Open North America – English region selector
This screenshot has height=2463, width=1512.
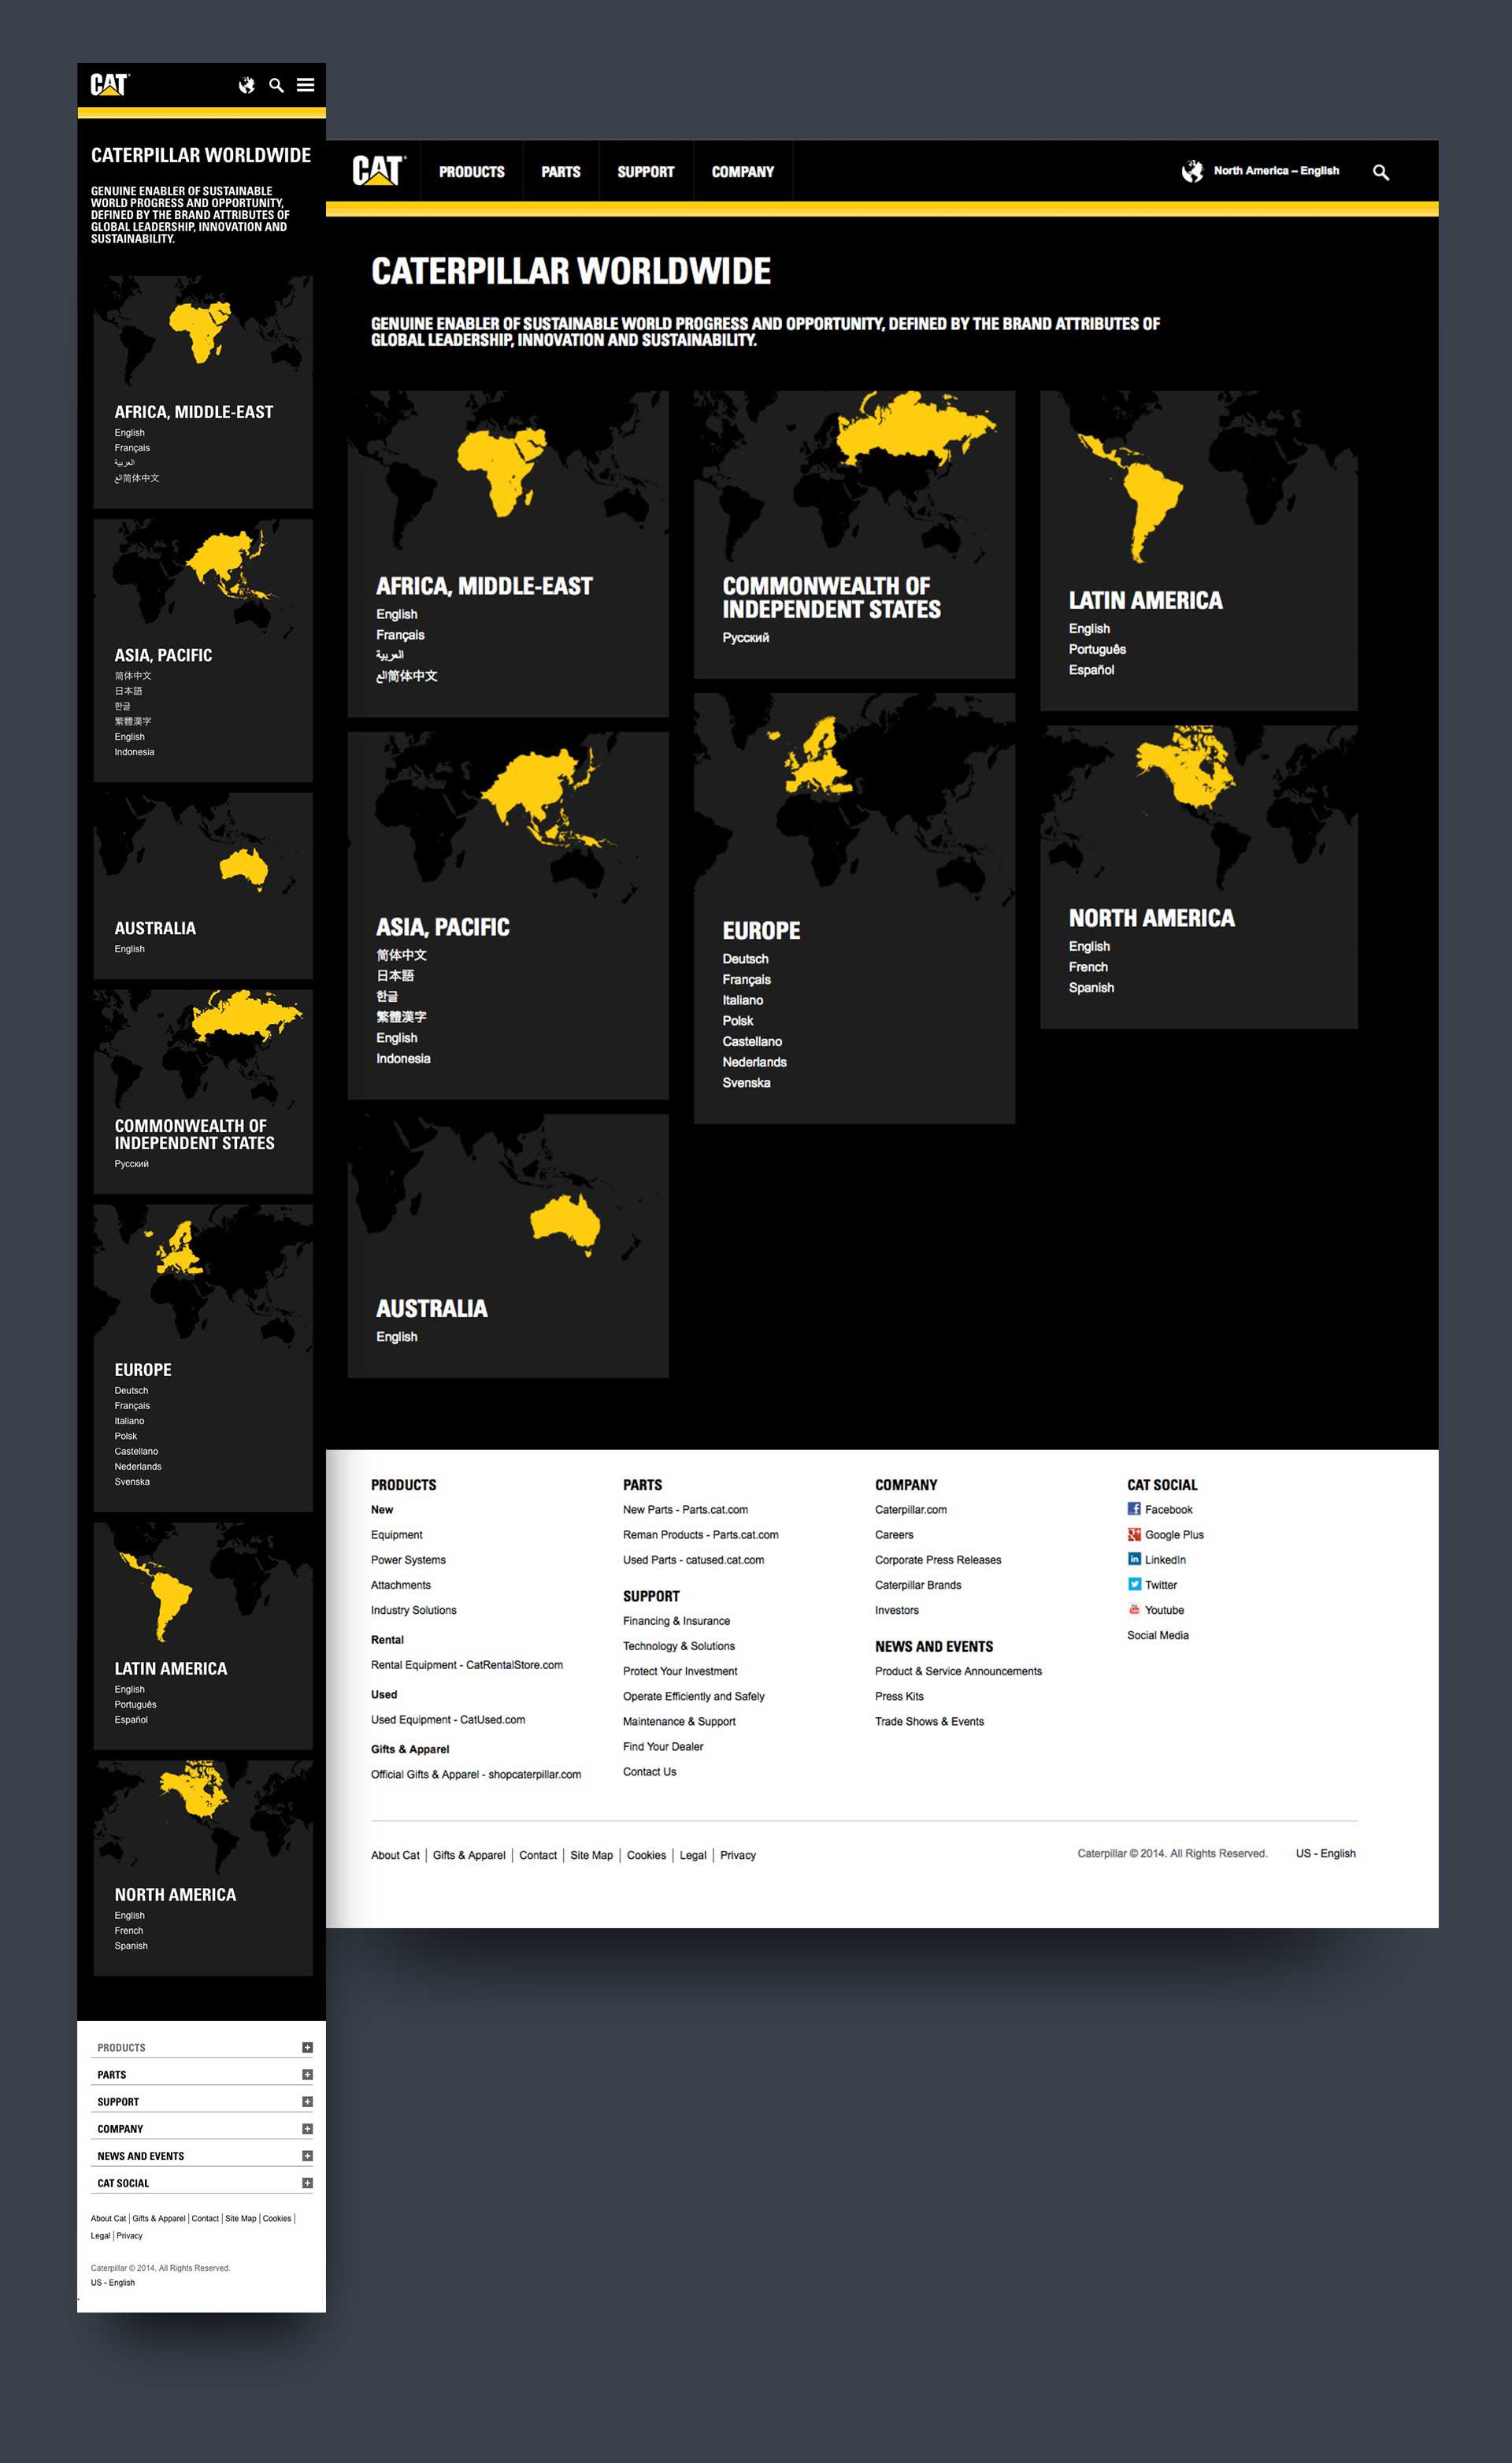click(1275, 171)
